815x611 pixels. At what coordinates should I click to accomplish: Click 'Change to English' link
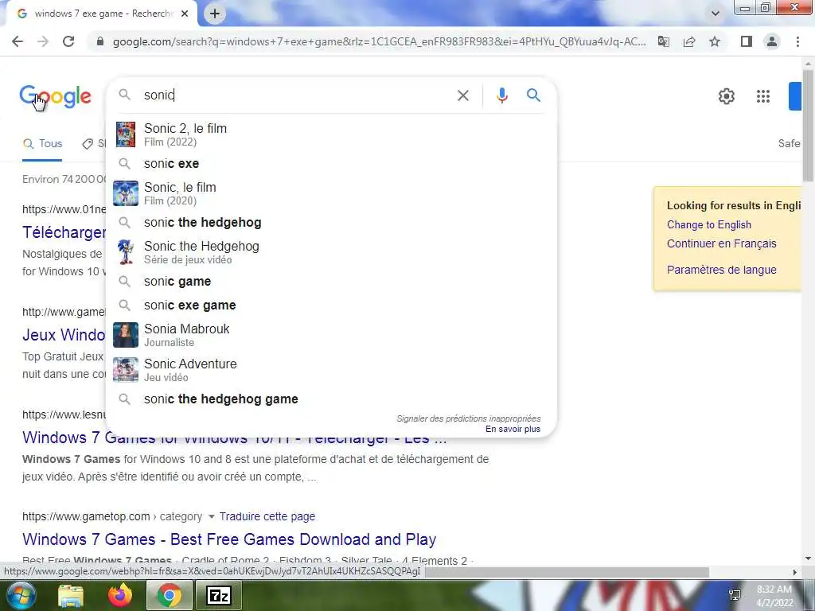tap(709, 225)
